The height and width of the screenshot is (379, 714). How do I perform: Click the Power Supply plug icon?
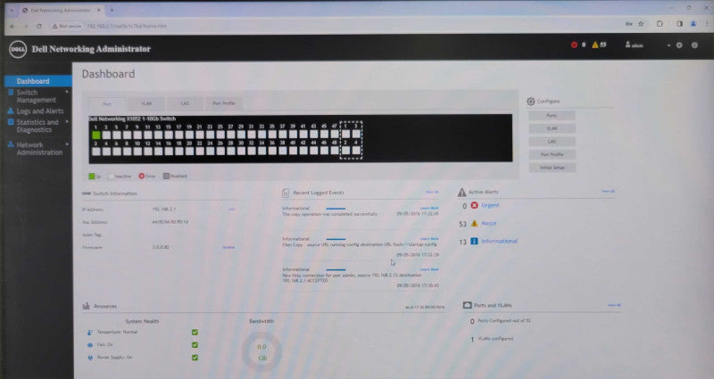(90, 358)
